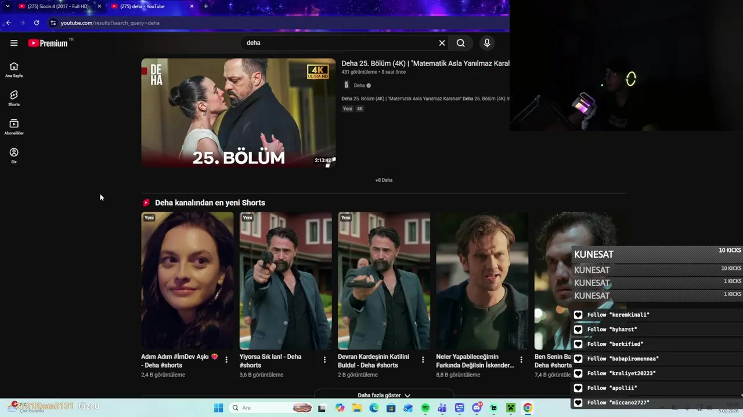The height and width of the screenshot is (417, 743).
Task: Open Adım Adım #İmDev Aşkı short thumbnail
Action: 187,280
